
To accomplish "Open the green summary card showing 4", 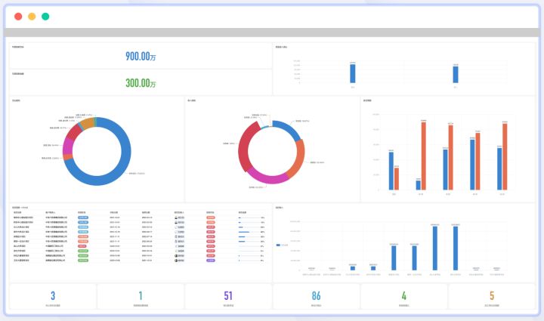I will tap(403, 297).
